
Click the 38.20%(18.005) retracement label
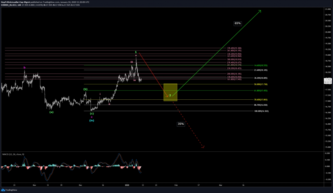coord(261,78)
